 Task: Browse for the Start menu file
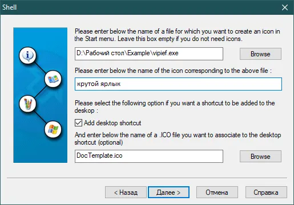click(260, 54)
